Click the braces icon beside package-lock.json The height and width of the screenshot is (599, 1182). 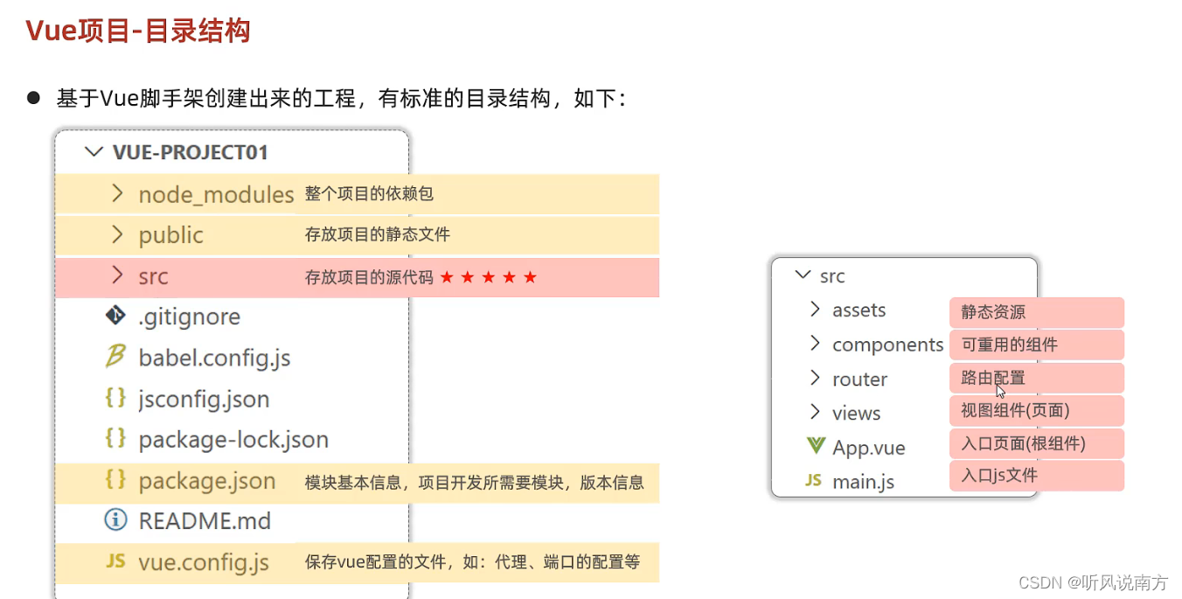(x=115, y=438)
